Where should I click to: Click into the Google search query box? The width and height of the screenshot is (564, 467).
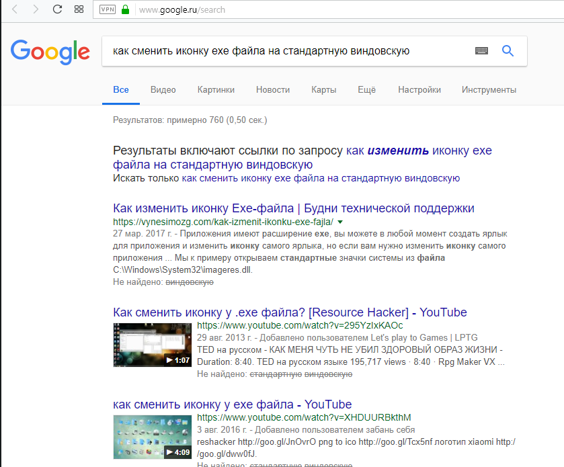click(x=288, y=51)
